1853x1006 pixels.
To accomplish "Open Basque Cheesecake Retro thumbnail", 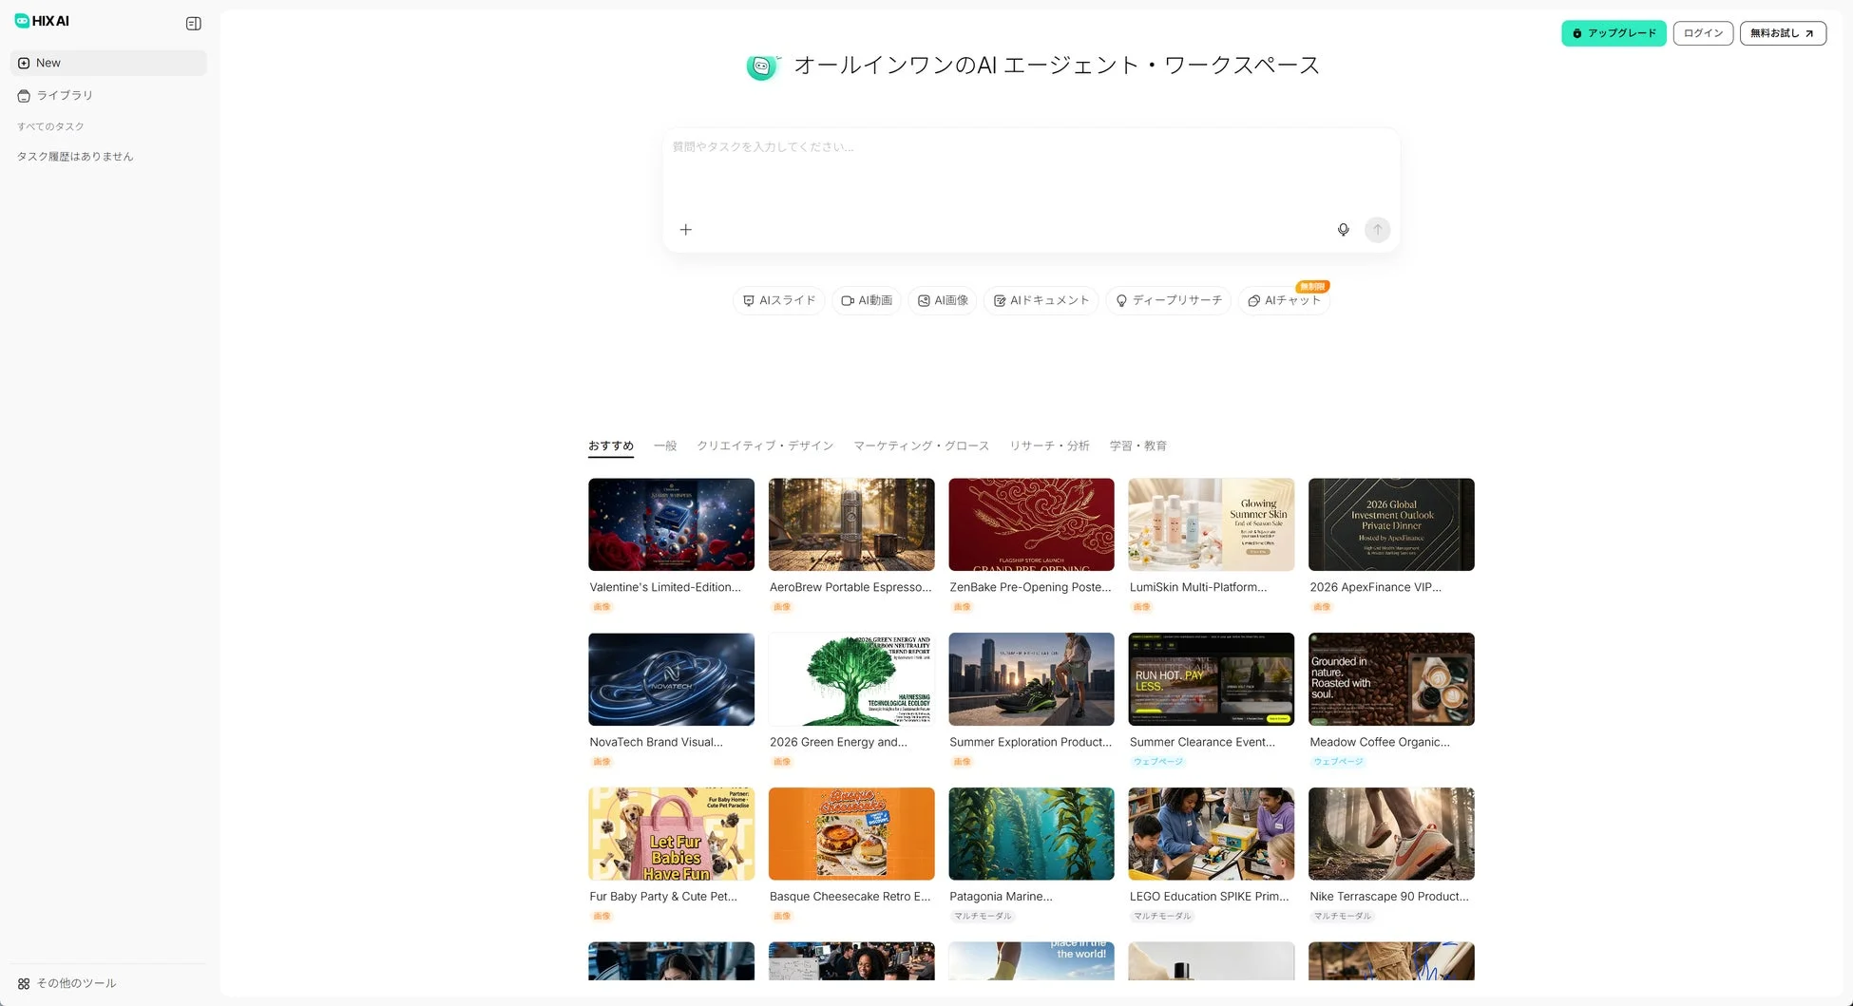I will [851, 834].
